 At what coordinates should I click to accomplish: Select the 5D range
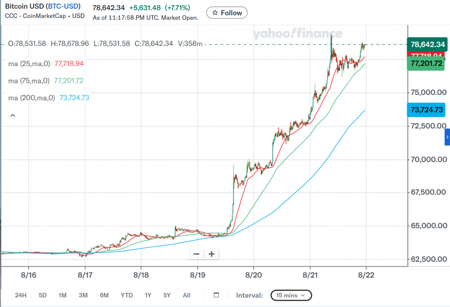43,295
